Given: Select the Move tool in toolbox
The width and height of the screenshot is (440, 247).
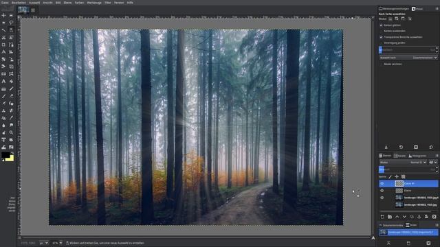Looking at the screenshot, I should 3,15.
